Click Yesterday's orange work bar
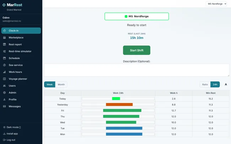This screenshot has height=144, width=231. point(119,105)
